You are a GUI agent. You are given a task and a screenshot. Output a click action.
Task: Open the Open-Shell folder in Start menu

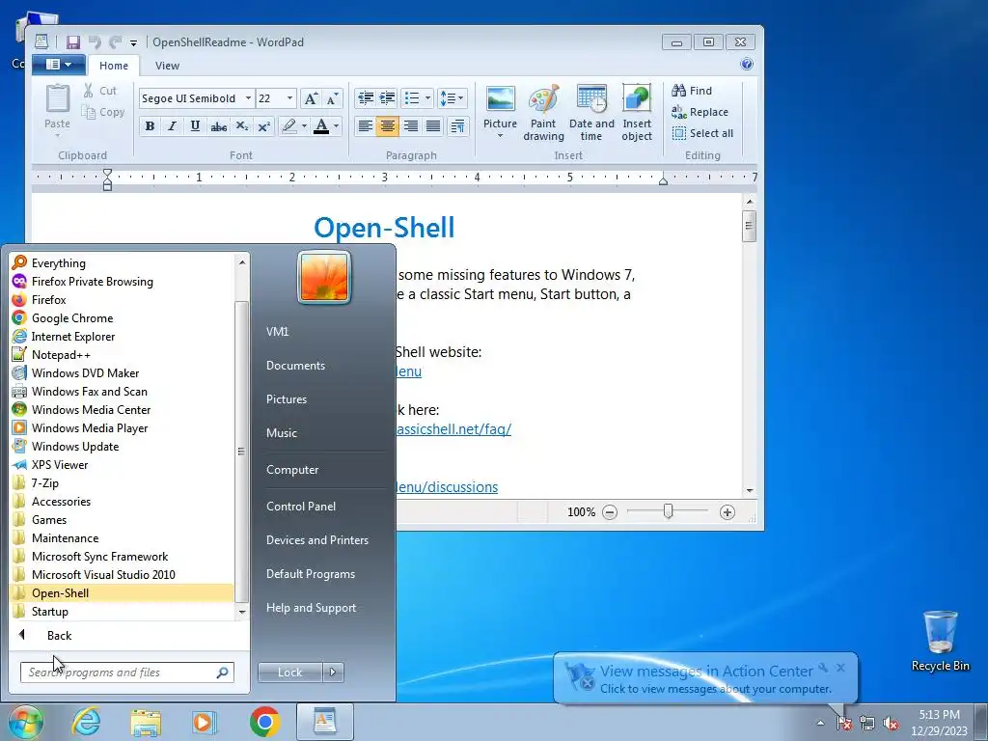click(122, 593)
